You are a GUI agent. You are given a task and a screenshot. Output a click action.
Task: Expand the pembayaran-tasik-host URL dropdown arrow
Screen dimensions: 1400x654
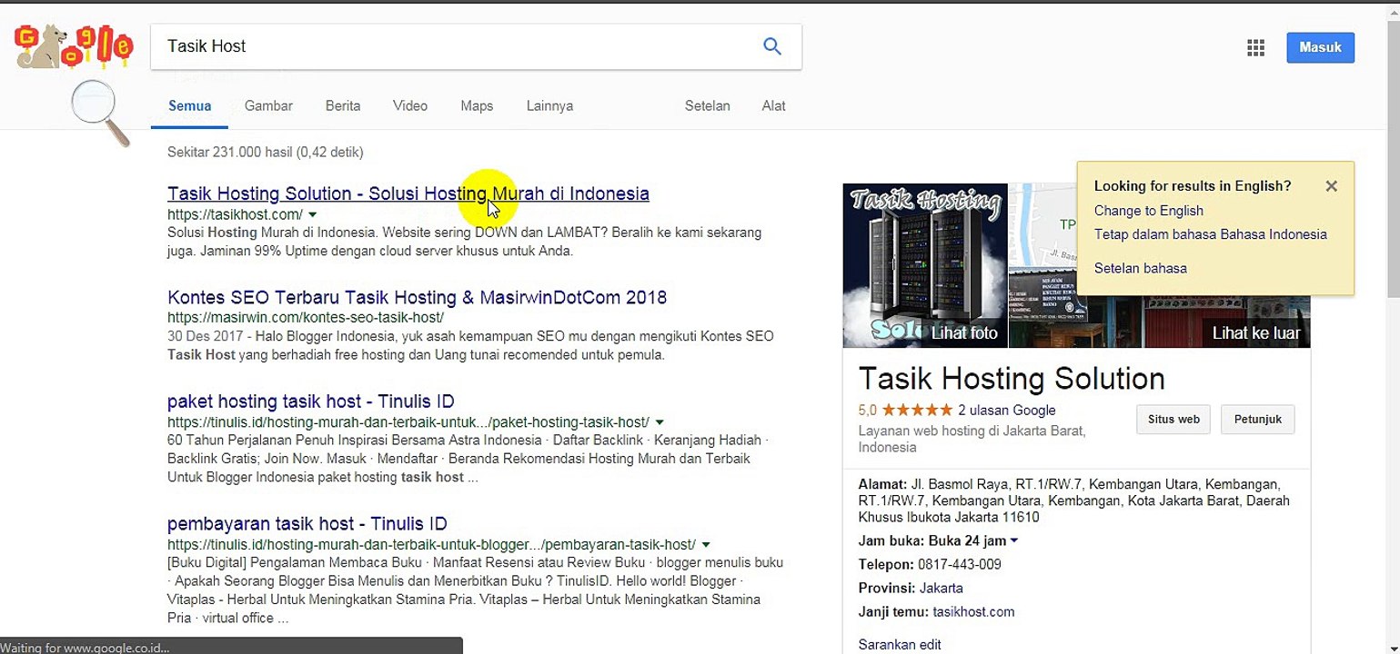pyautogui.click(x=705, y=545)
